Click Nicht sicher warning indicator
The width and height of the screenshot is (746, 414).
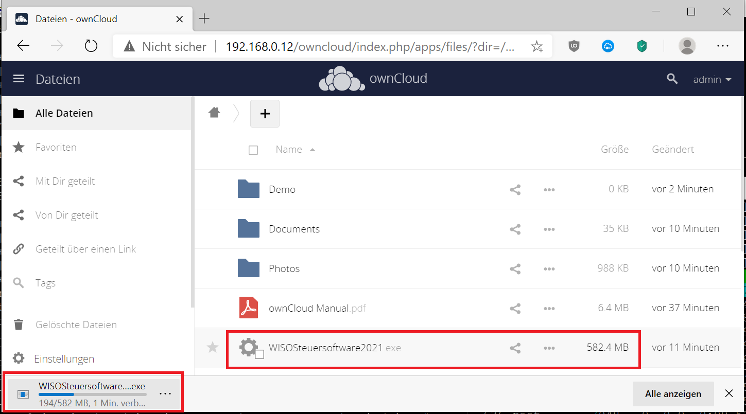(165, 47)
